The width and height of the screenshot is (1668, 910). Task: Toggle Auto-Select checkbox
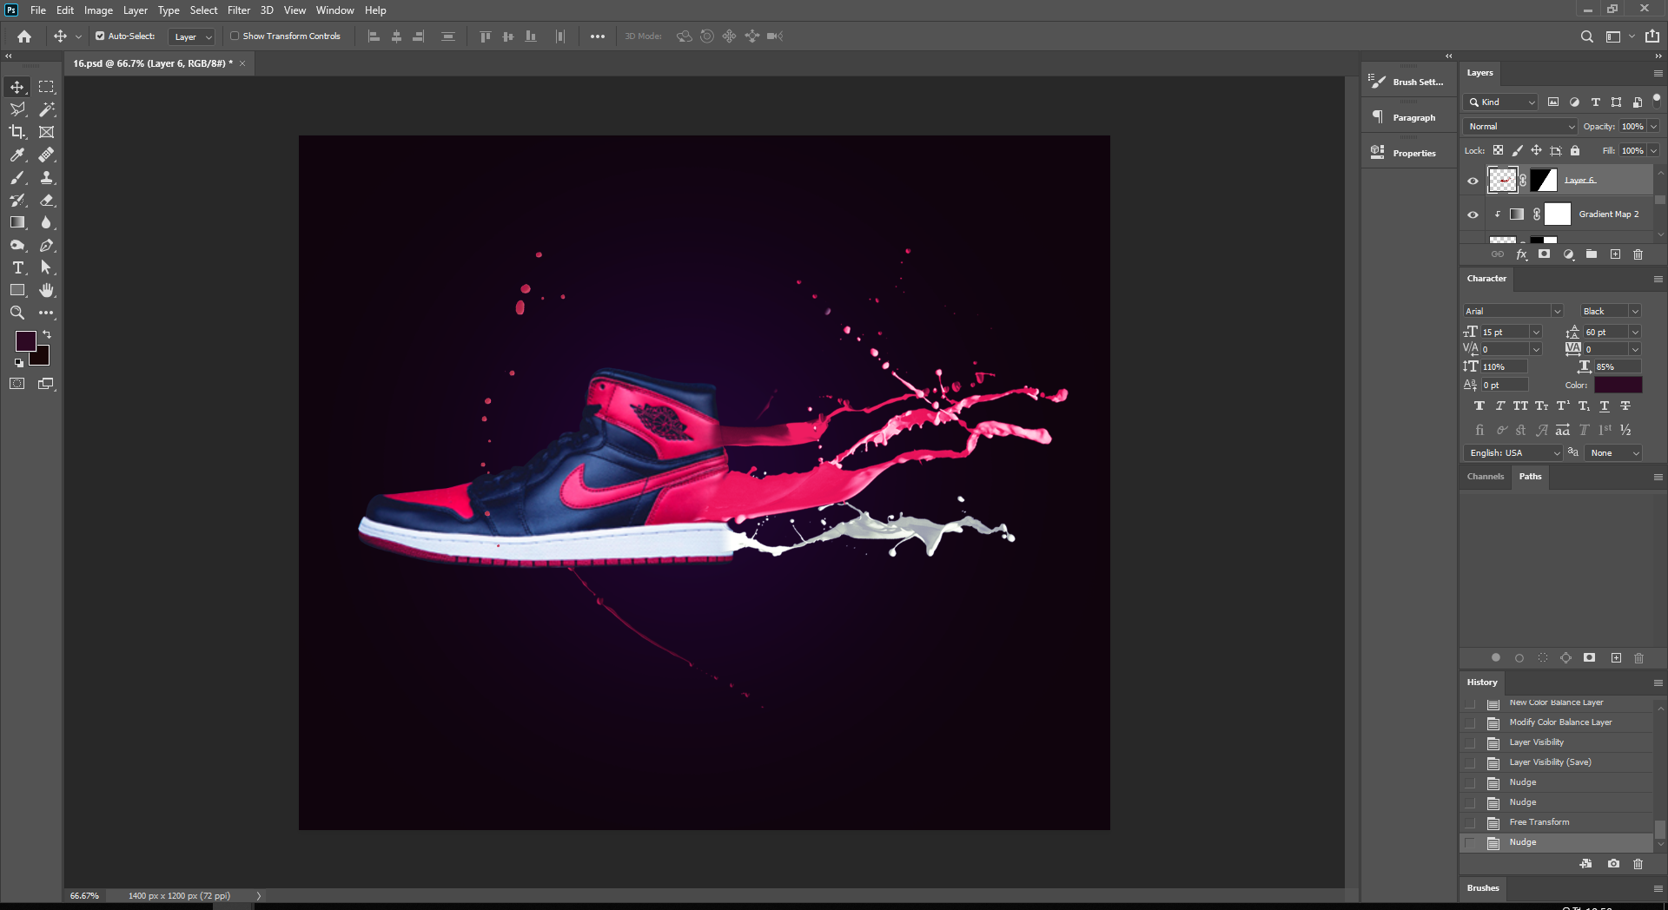tap(100, 36)
